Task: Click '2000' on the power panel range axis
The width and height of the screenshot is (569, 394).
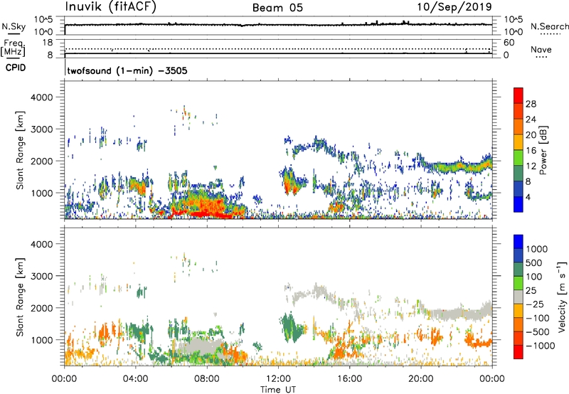Action: pos(41,161)
